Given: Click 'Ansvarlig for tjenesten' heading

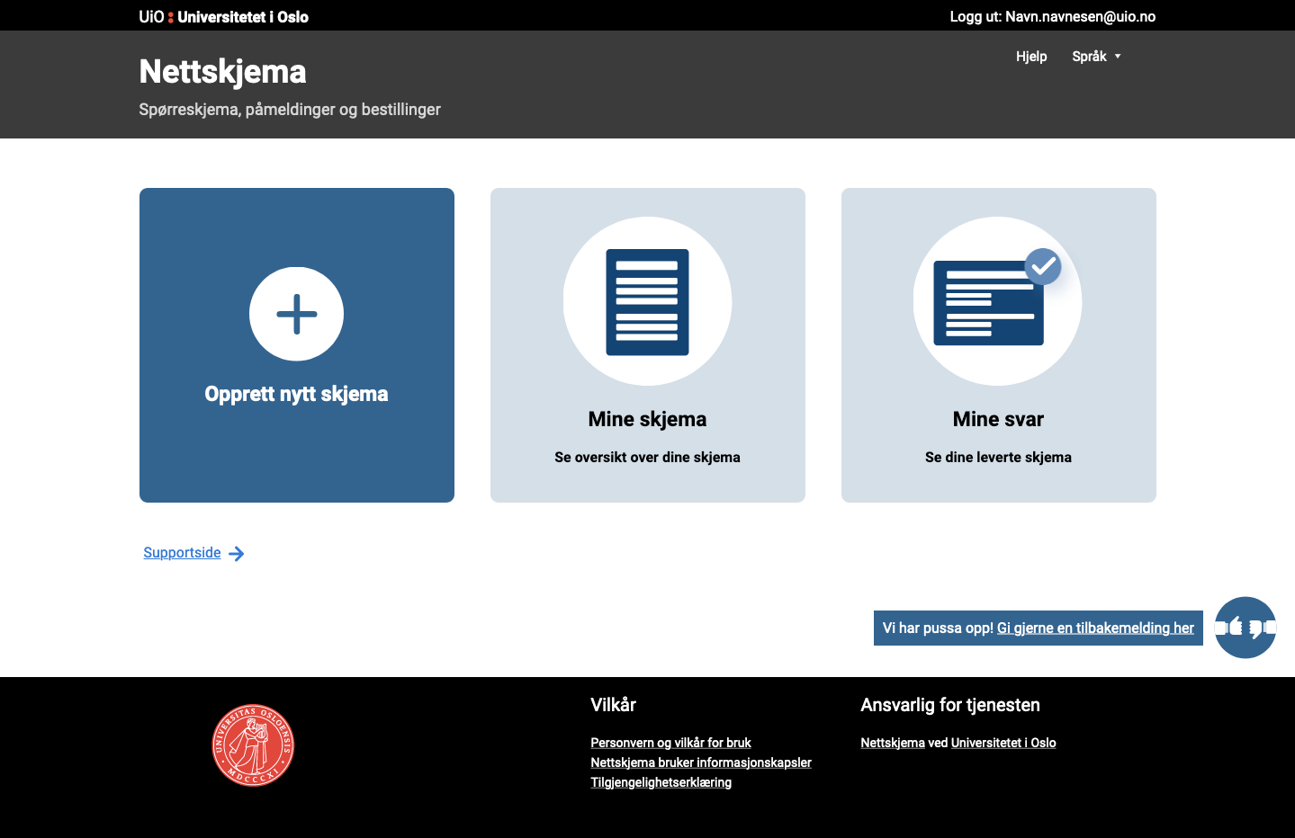Looking at the screenshot, I should coord(950,705).
